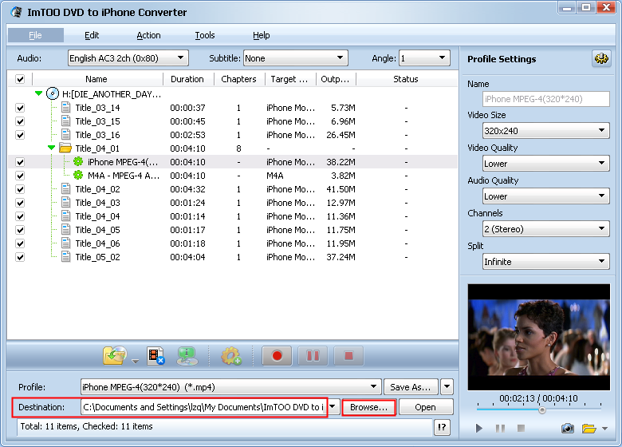622x447 pixels.
Task: Uncheck the Title_03_15 checkbox
Action: 20,121
